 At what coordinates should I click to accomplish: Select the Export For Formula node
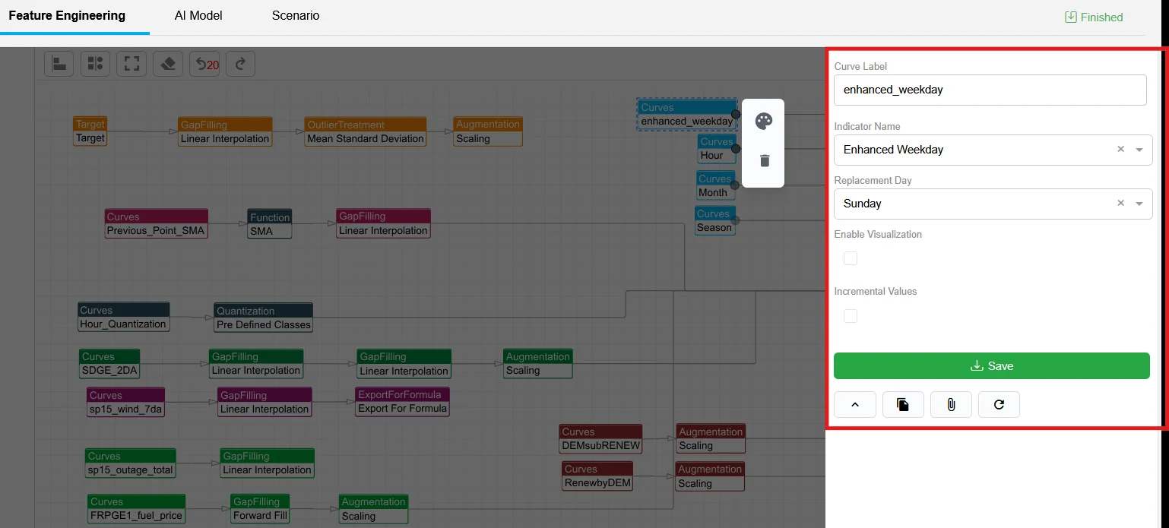(x=403, y=401)
